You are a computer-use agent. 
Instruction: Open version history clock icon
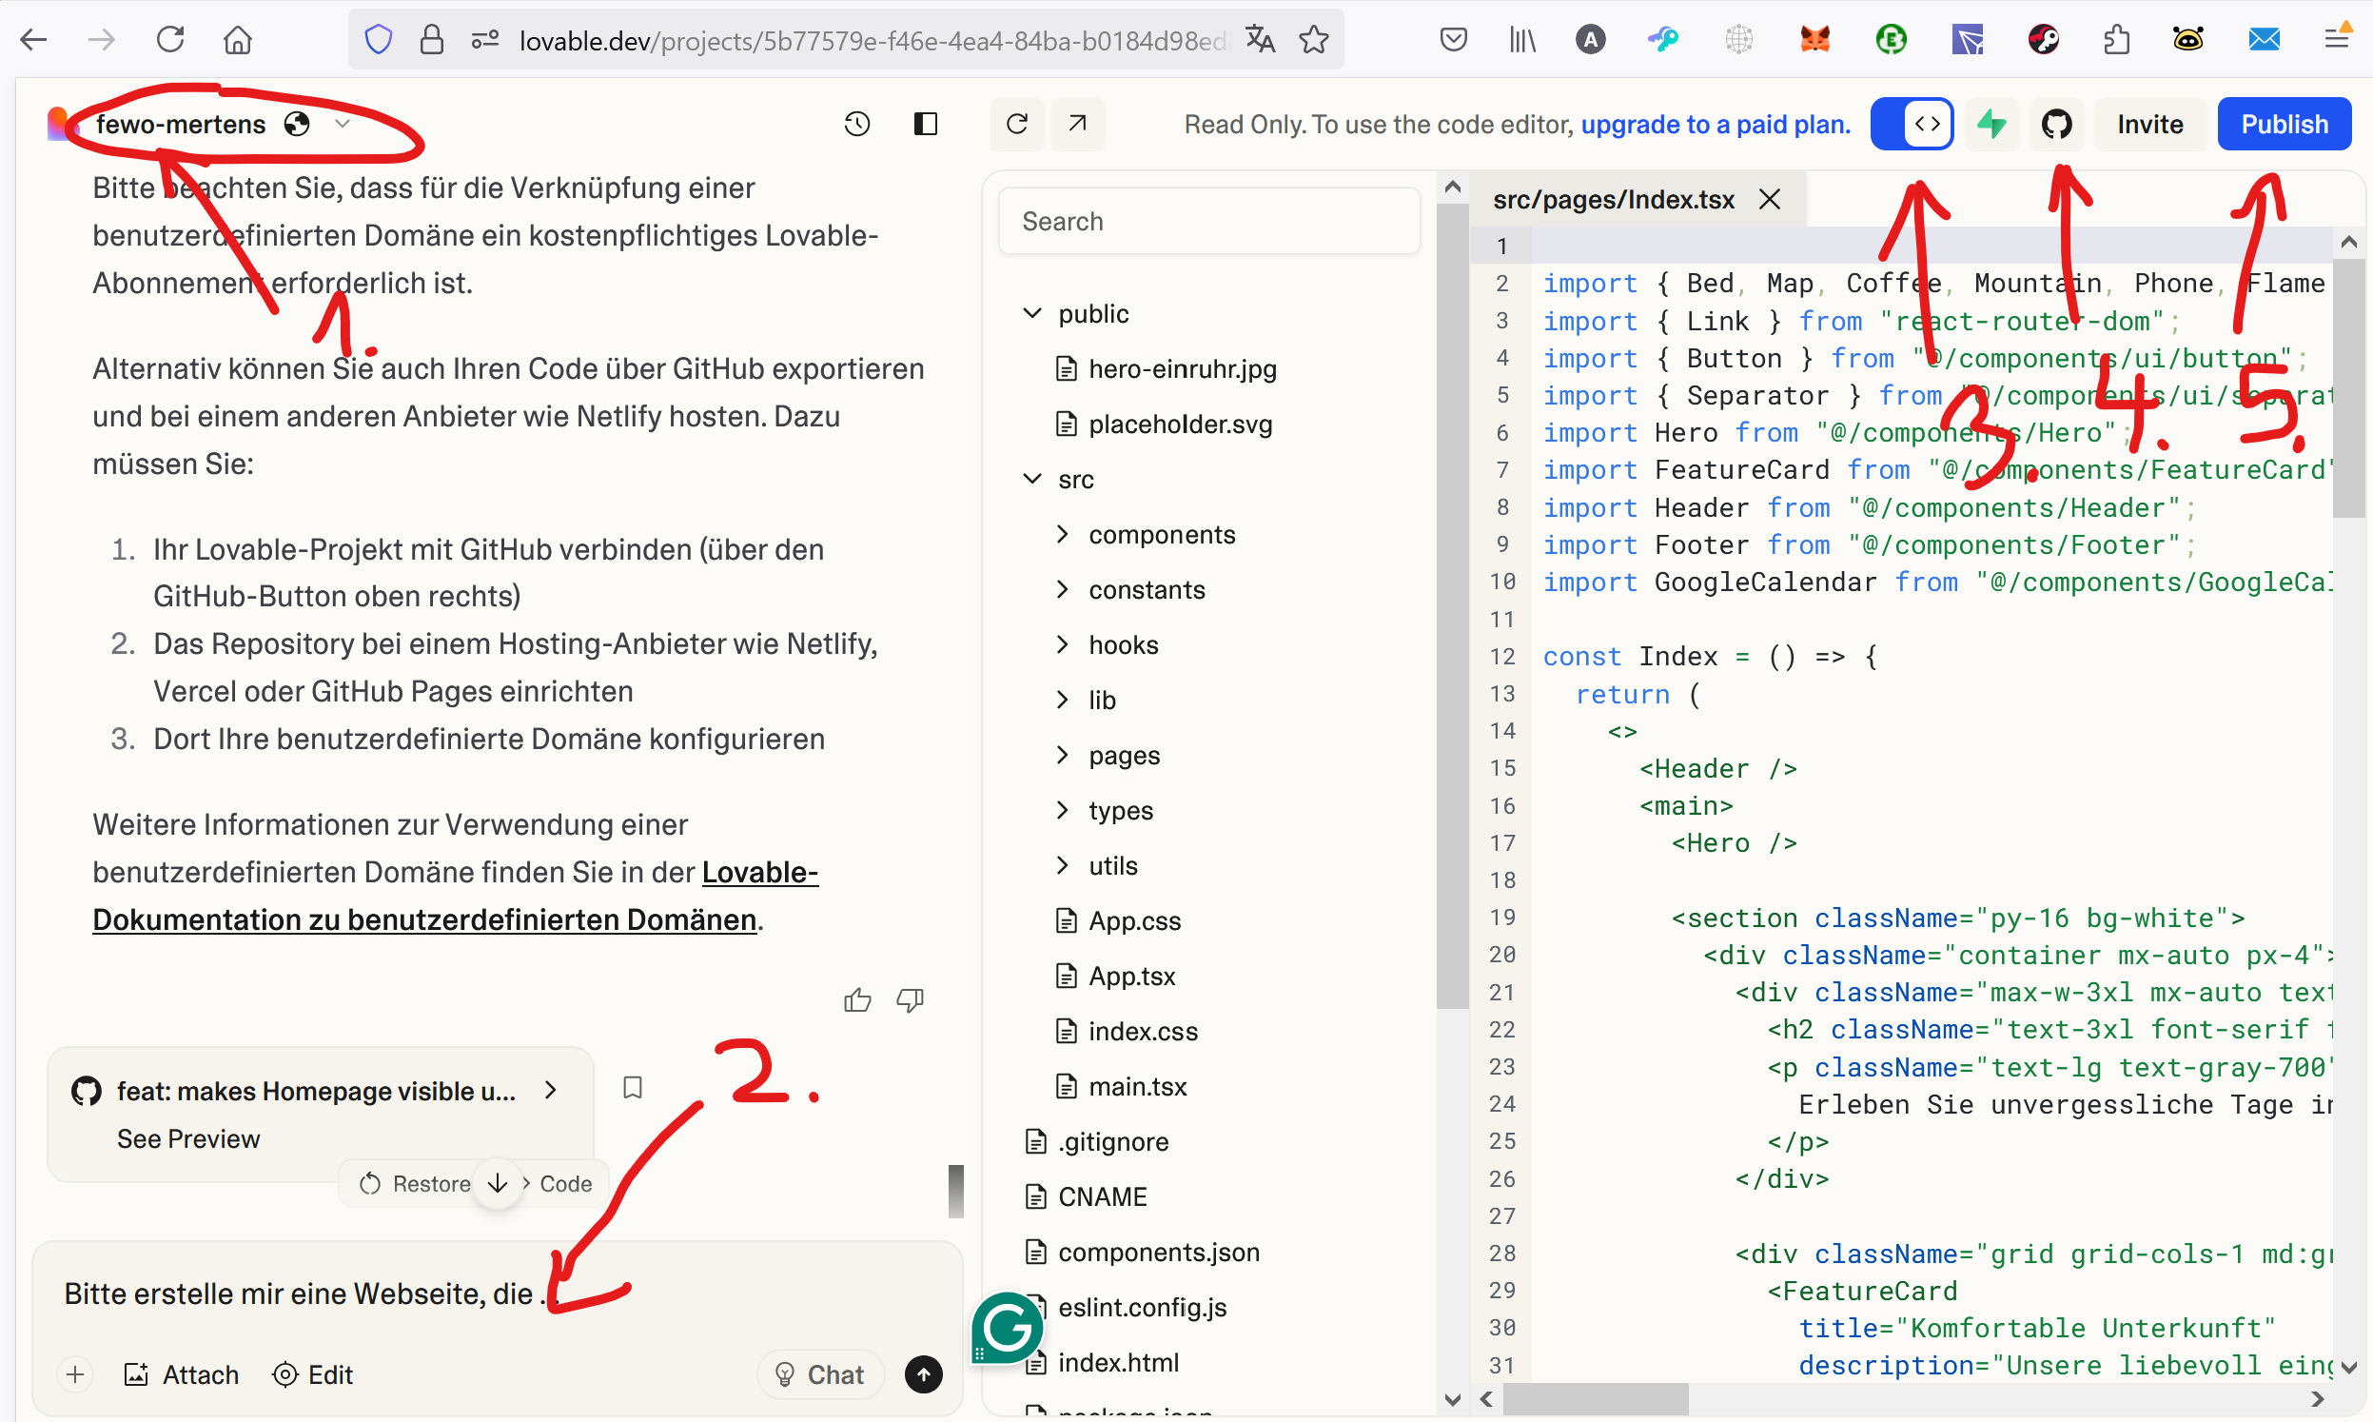pyautogui.click(x=856, y=124)
